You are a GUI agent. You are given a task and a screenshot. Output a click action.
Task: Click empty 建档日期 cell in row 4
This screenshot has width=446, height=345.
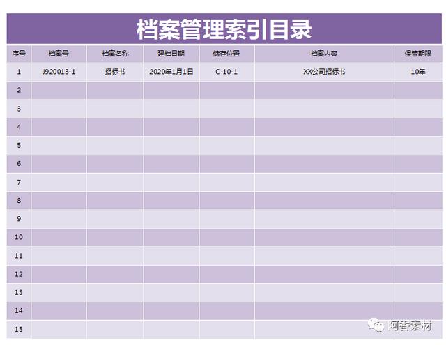171,127
